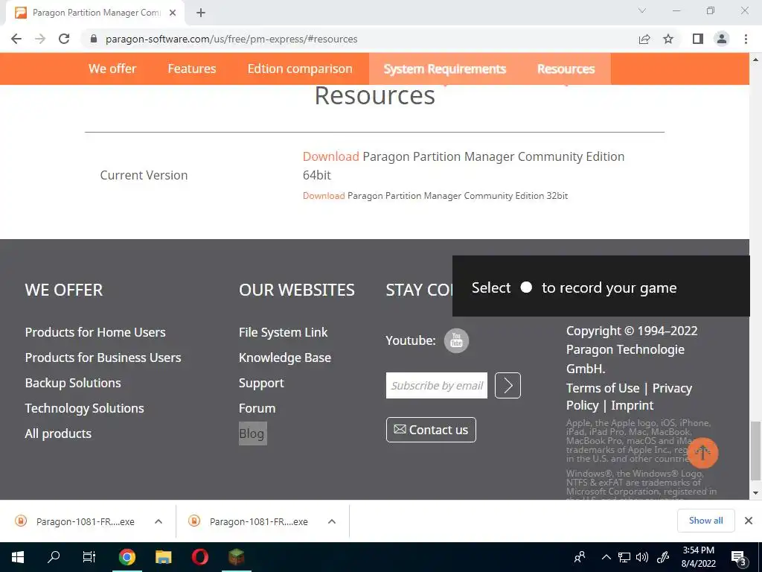Open Edtion comparison section
762x572 pixels.
pyautogui.click(x=300, y=69)
